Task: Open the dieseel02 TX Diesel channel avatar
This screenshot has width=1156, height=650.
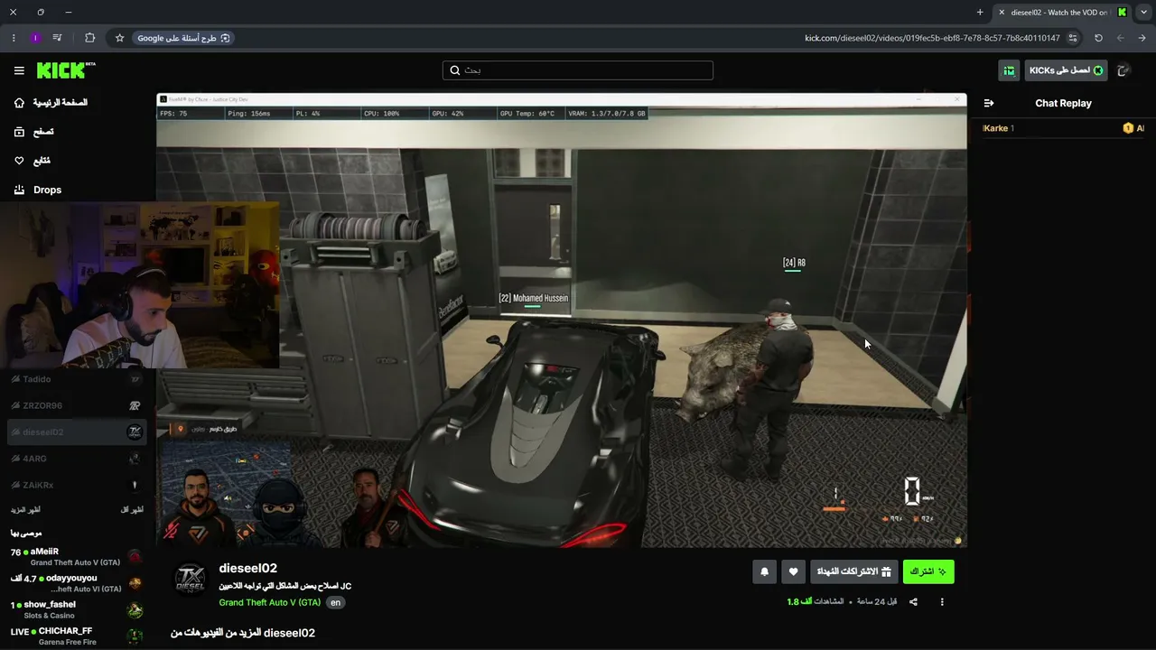Action: [x=191, y=579]
